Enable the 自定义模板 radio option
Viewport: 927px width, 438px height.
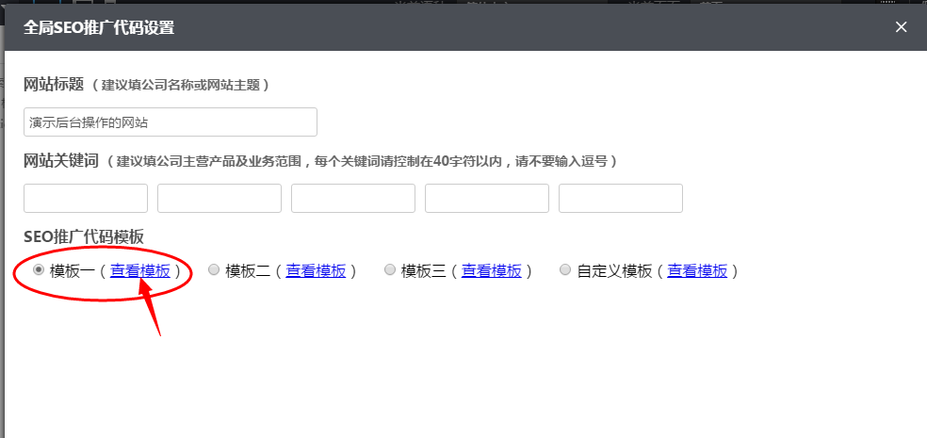point(565,270)
